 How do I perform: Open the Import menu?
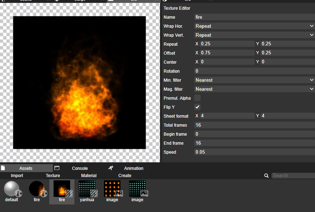[x=17, y=176]
